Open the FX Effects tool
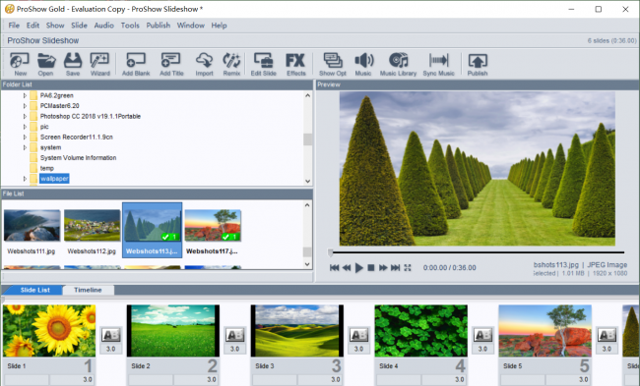The height and width of the screenshot is (386, 640). (296, 65)
